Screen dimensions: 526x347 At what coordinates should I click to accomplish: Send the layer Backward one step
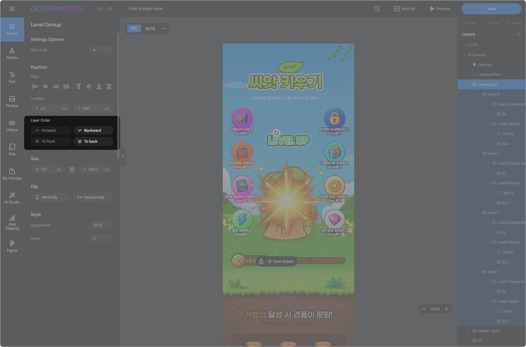[x=93, y=130]
